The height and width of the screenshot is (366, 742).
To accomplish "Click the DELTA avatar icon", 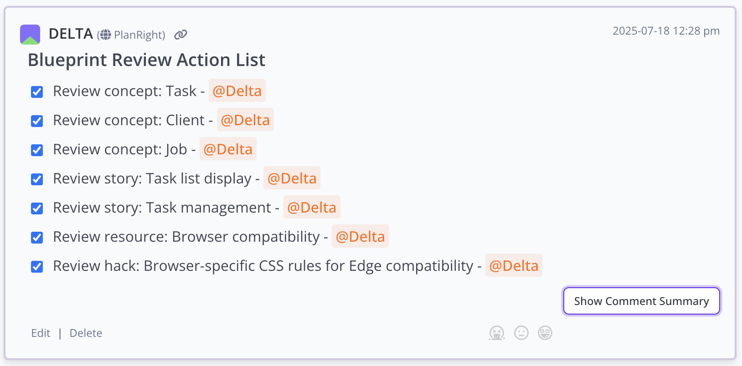I will tap(30, 35).
